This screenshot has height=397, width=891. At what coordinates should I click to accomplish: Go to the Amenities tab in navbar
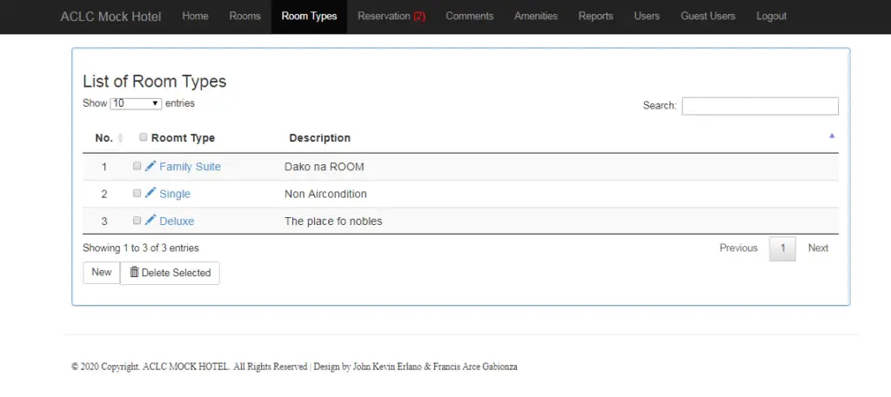pos(535,17)
